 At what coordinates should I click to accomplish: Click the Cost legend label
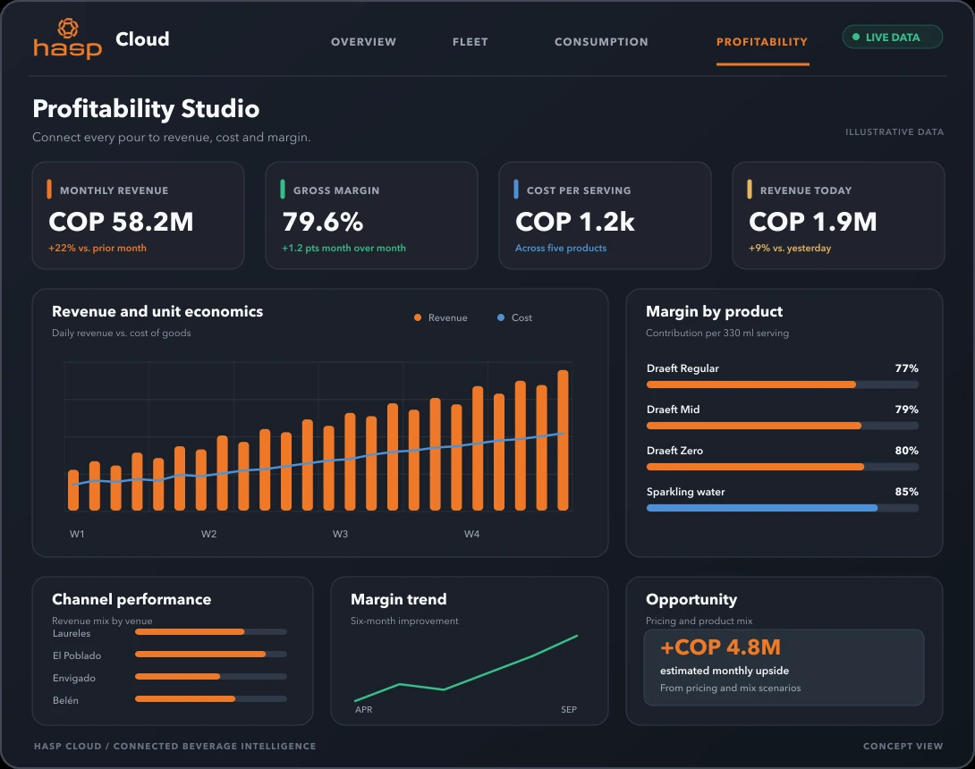[521, 317]
